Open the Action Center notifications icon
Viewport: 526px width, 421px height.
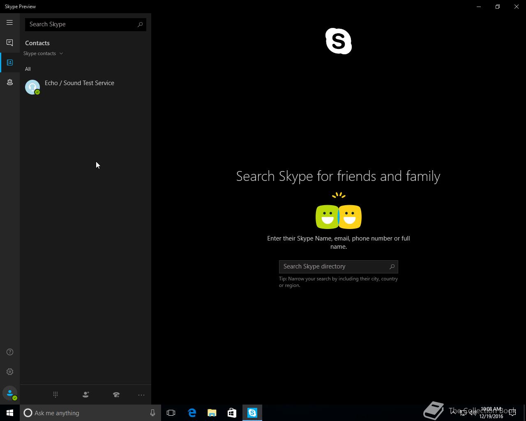(512, 413)
